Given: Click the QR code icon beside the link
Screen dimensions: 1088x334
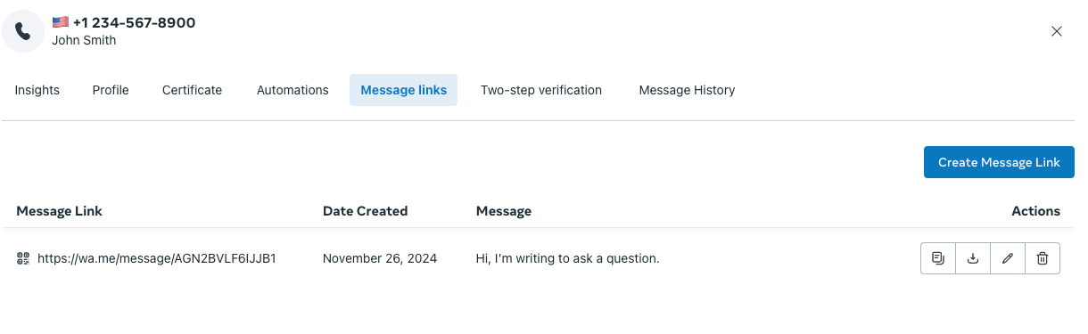Looking at the screenshot, I should pyautogui.click(x=23, y=259).
